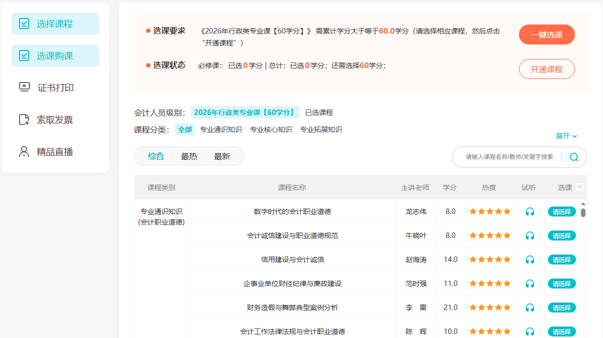Click teacher name 牛晓叶

[x=416, y=235]
